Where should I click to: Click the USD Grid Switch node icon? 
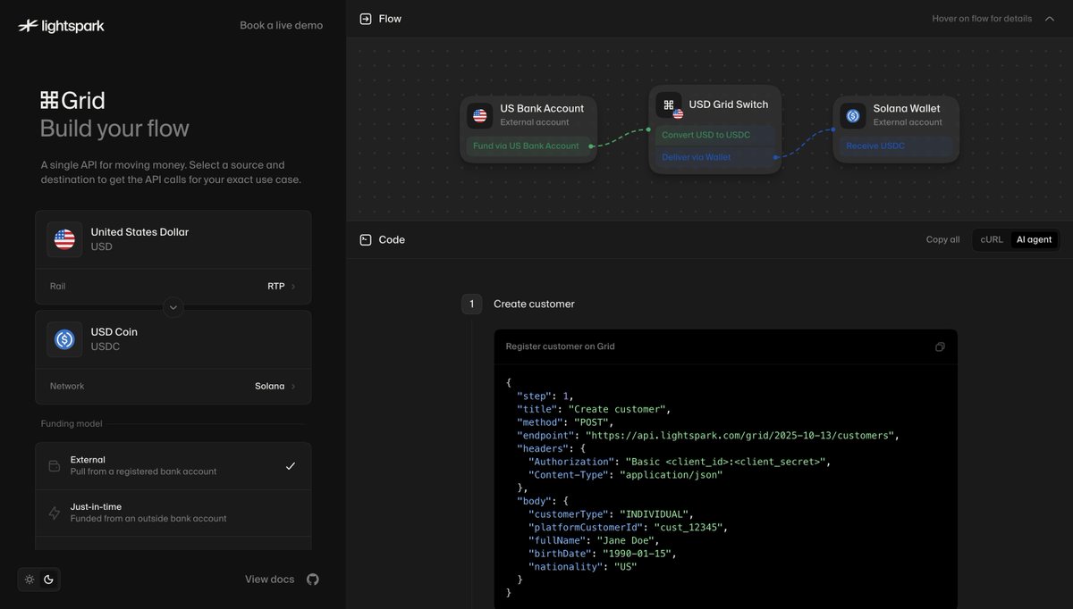coord(669,105)
